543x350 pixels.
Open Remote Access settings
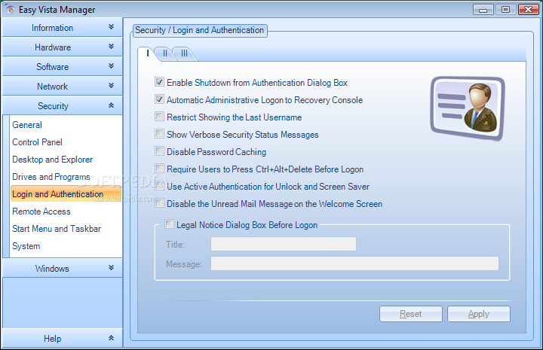41,211
